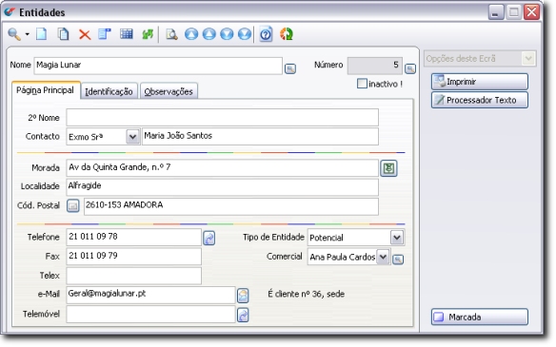Switch to Identificação tab

pyautogui.click(x=109, y=91)
